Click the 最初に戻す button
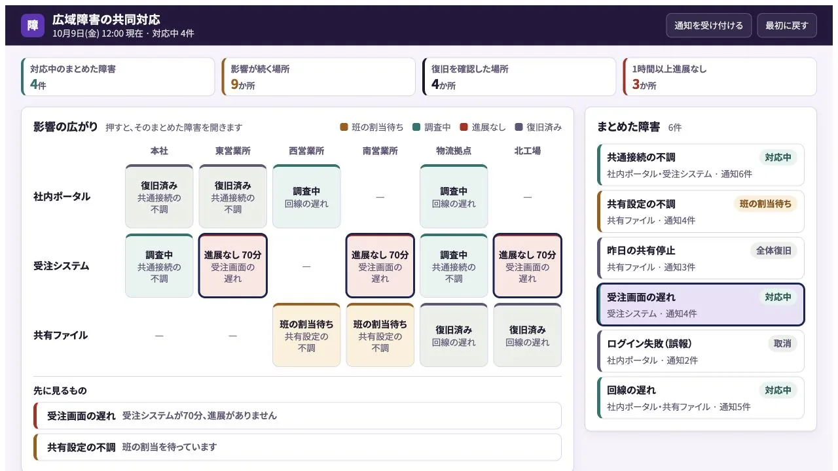The image size is (838, 471). coord(787,26)
